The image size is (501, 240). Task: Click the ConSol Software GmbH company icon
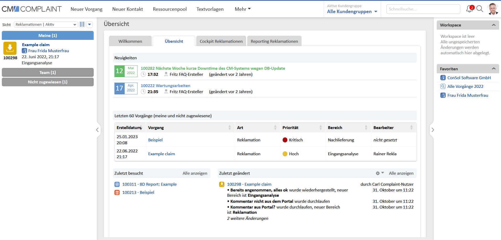click(443, 78)
